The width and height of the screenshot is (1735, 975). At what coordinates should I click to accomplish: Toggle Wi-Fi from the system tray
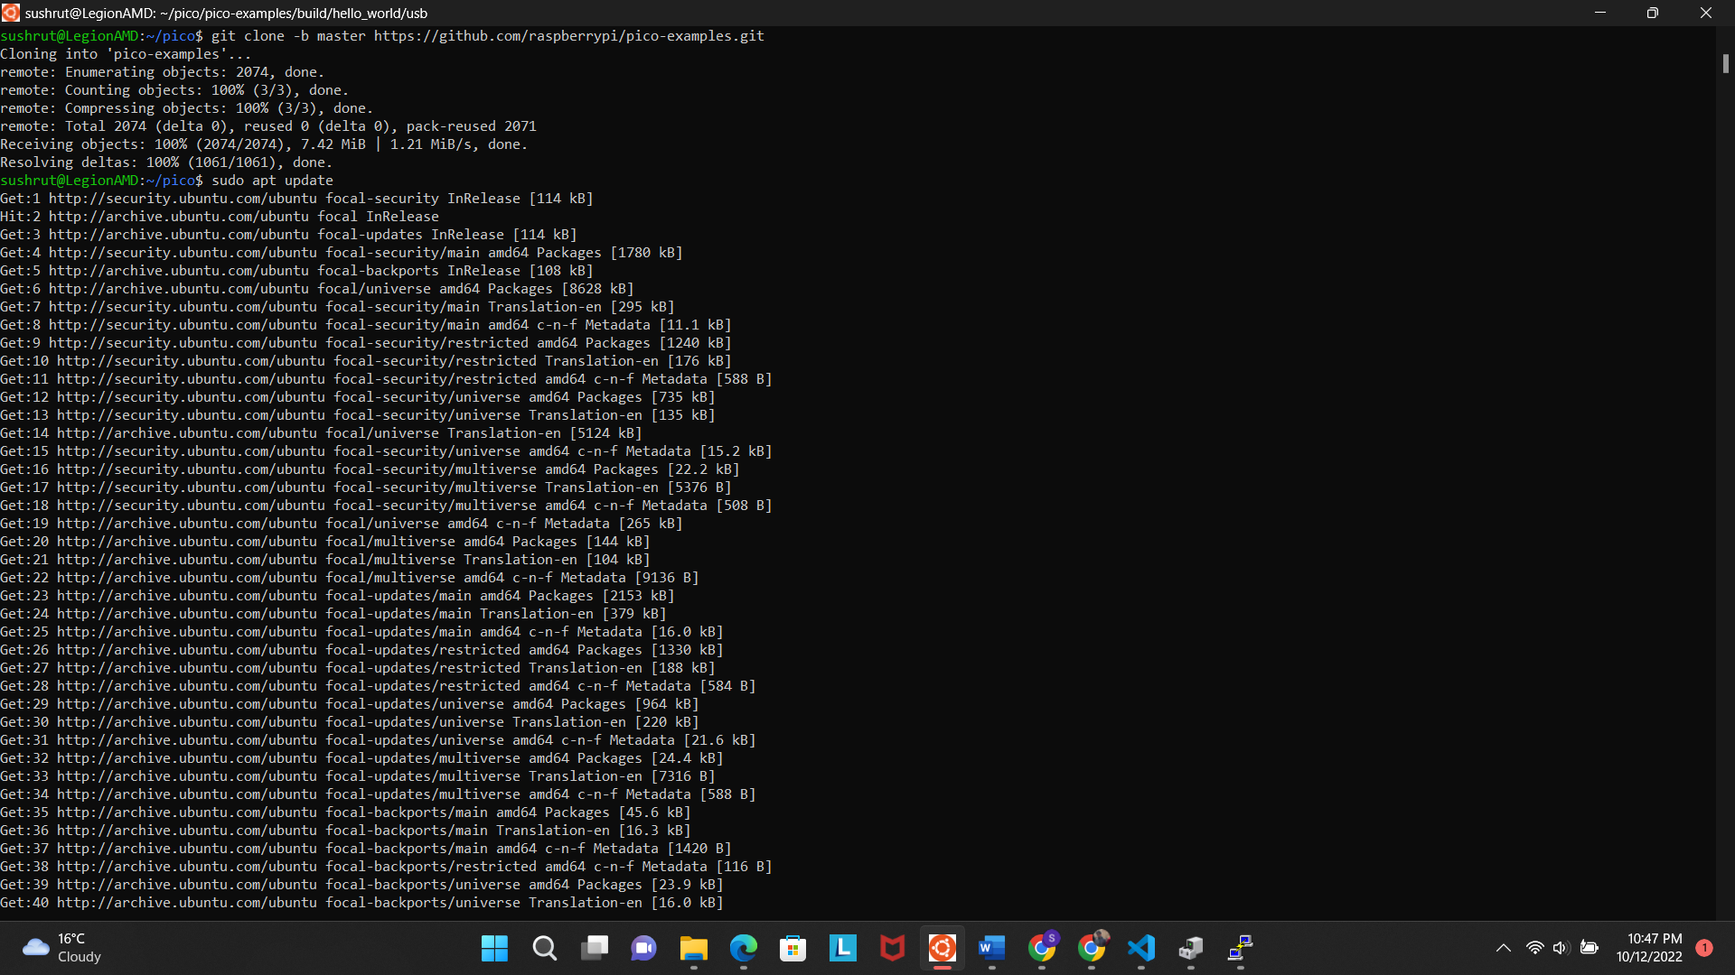tap(1535, 948)
